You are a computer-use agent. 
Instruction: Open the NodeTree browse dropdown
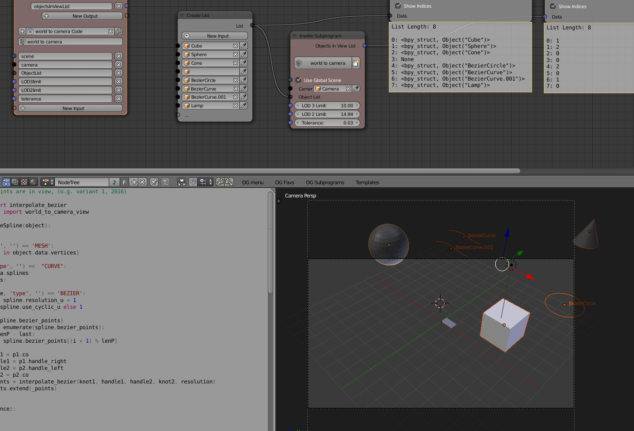(x=48, y=182)
